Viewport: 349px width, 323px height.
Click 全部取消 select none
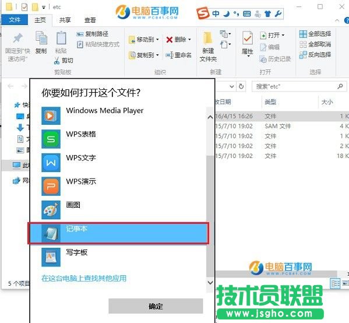coord(315,44)
